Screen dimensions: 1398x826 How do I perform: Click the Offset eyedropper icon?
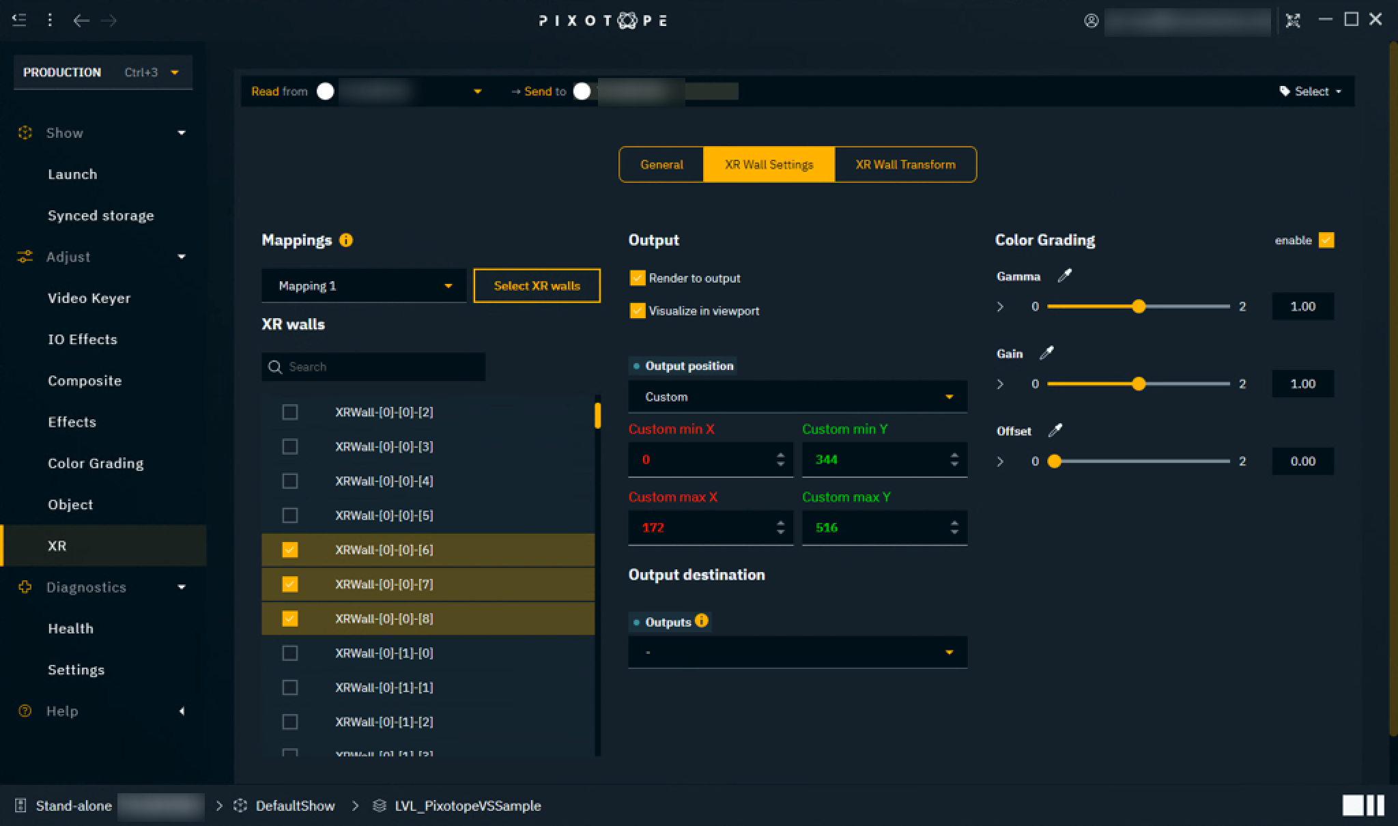[x=1055, y=431]
